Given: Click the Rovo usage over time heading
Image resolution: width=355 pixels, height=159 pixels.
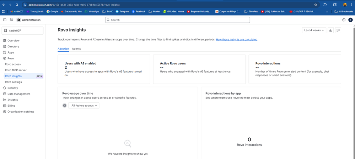Looking at the screenshot, I should tap(78, 93).
